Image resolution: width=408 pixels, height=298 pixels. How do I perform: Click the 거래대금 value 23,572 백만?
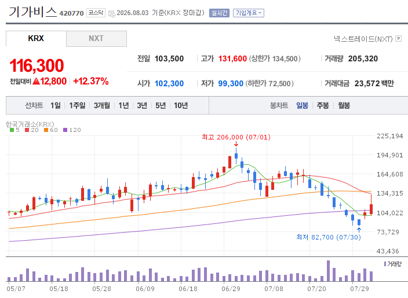point(374,84)
